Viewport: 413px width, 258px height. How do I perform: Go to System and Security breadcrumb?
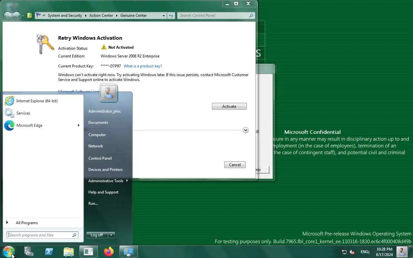point(65,15)
